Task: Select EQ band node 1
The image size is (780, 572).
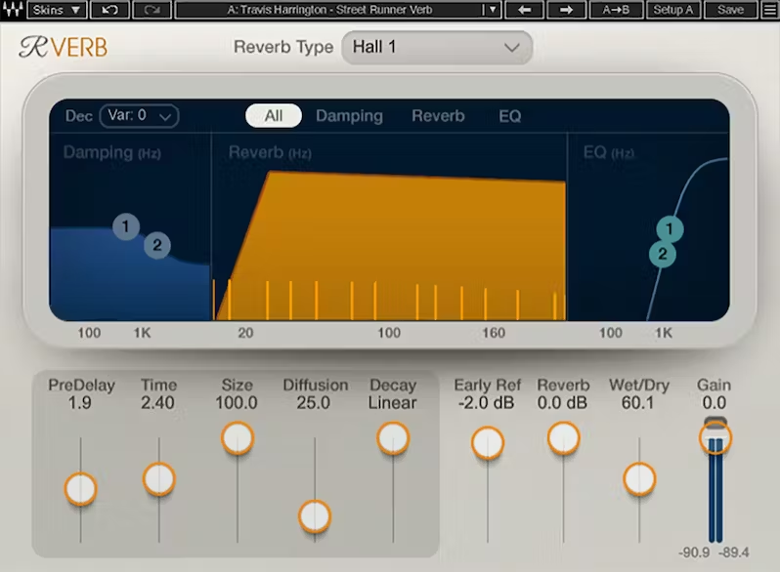Action: click(x=670, y=229)
